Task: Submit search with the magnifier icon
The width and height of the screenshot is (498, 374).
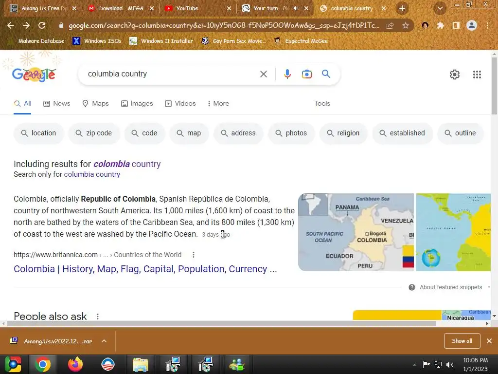Action: [326, 74]
